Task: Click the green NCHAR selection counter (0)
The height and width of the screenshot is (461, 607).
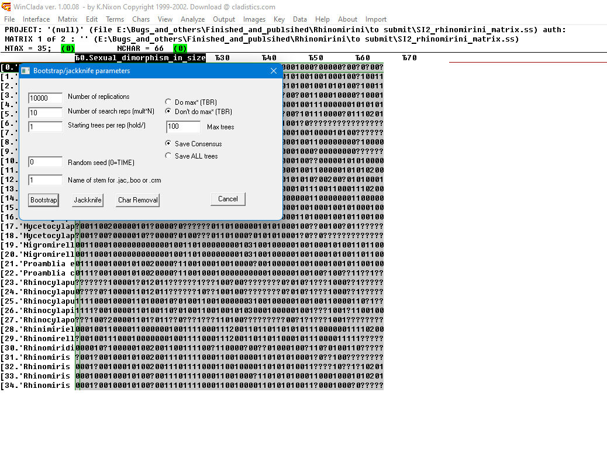Action: pos(180,49)
